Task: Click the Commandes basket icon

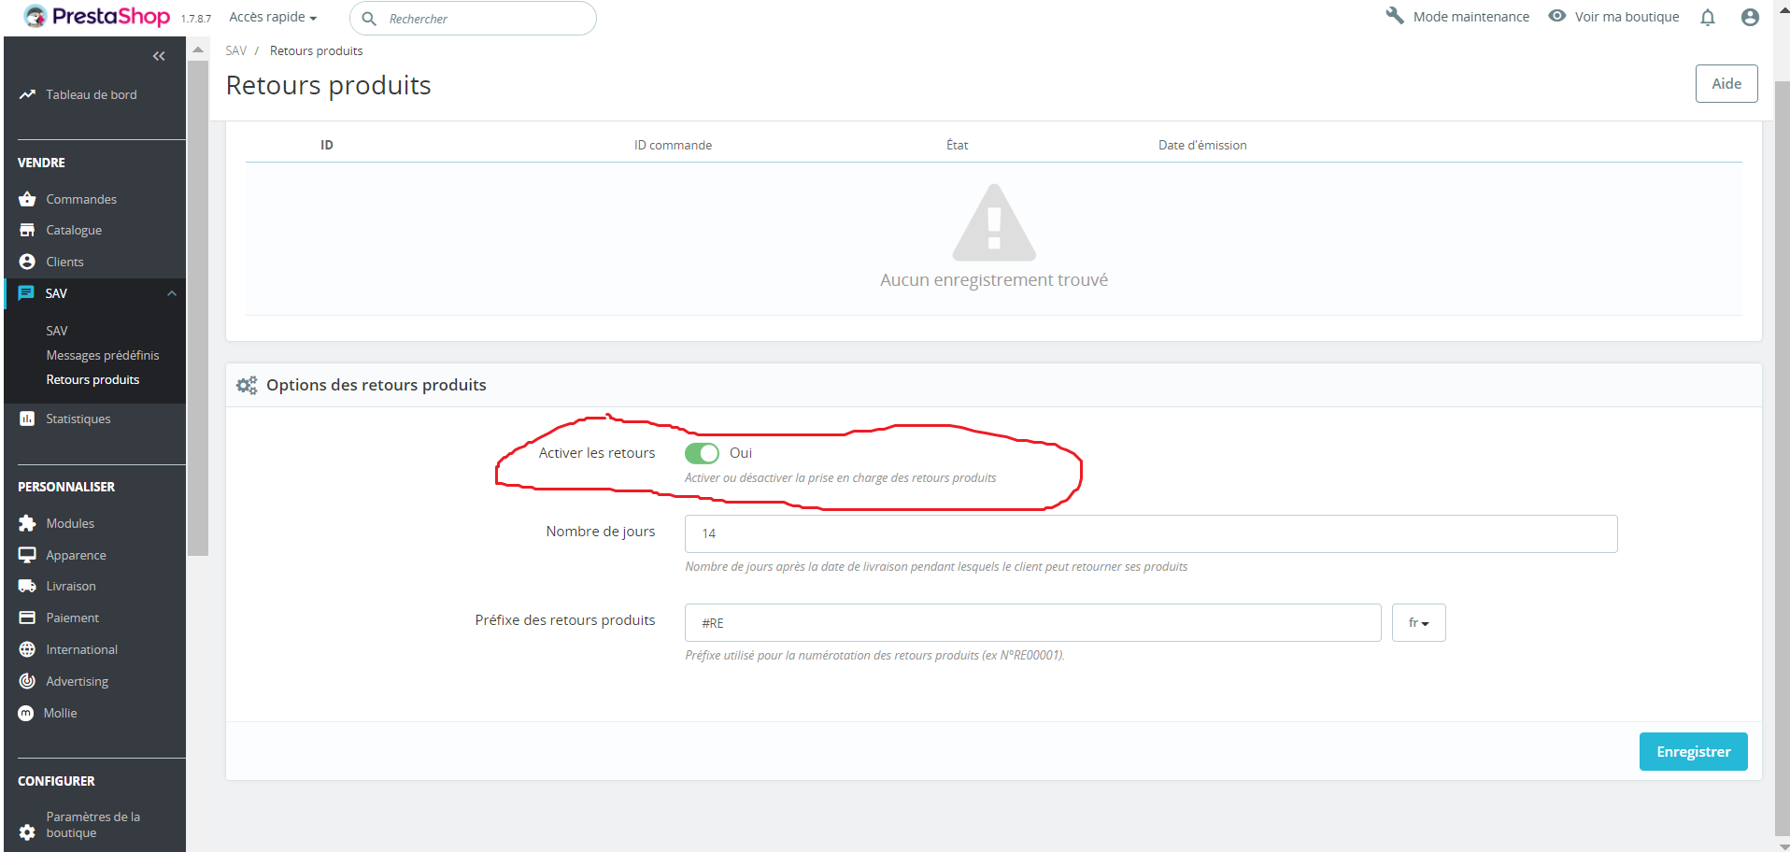Action: click(27, 199)
